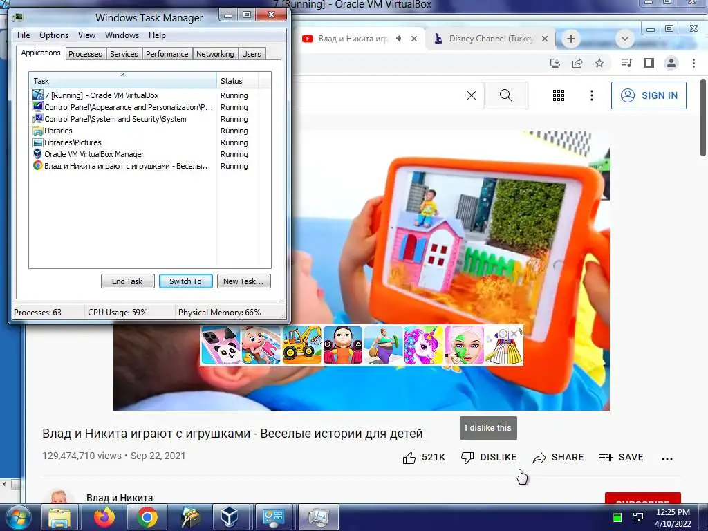The height and width of the screenshot is (531, 708).
Task: Click the share page icon in Chrome toolbar
Action: pos(577,63)
